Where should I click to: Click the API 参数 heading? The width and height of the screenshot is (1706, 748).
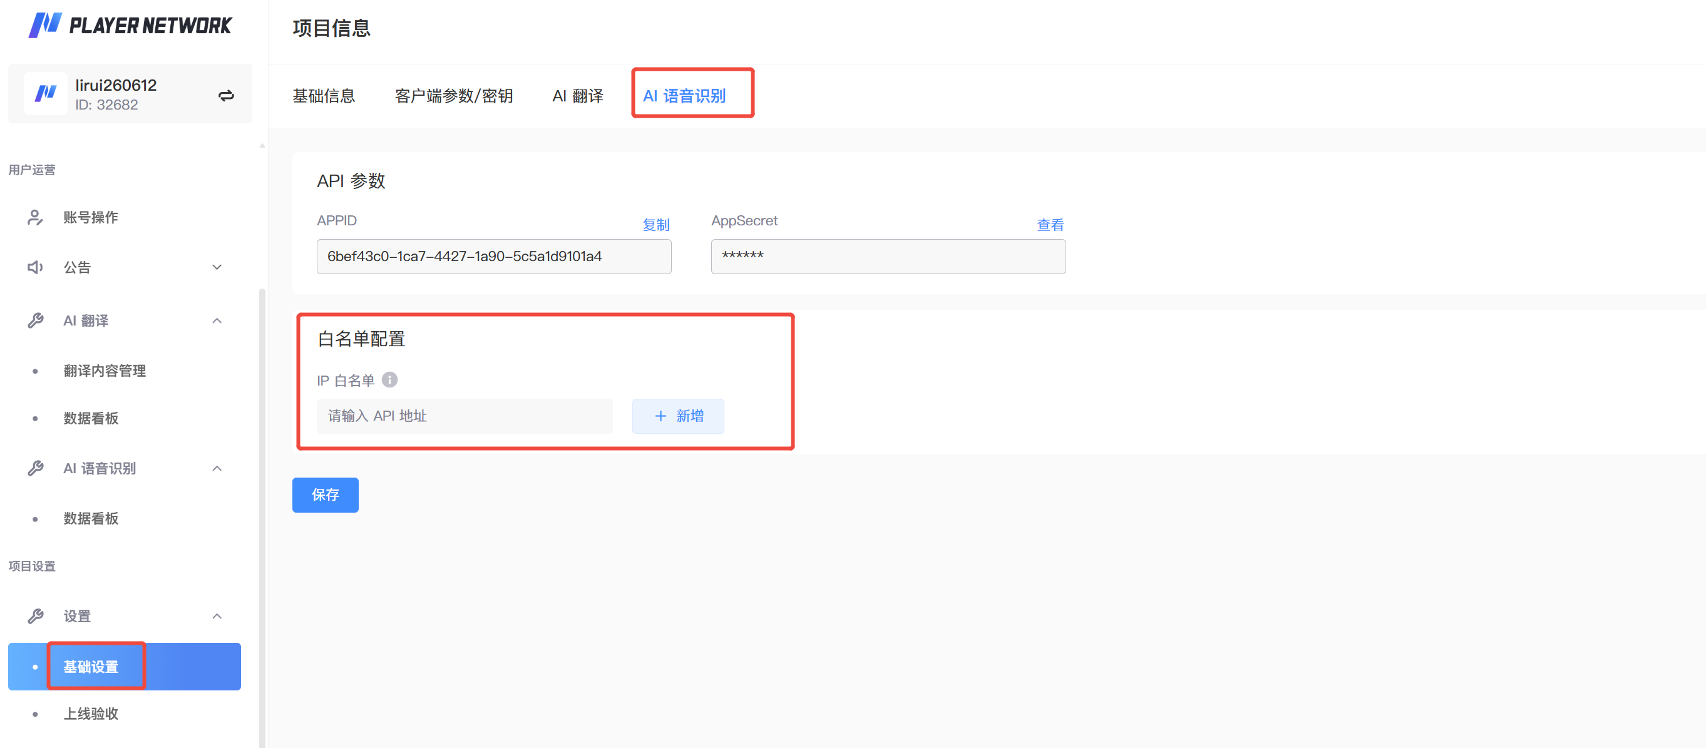tap(351, 181)
